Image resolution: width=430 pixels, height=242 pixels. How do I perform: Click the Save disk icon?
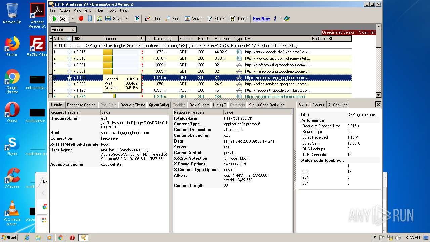pos(108,18)
